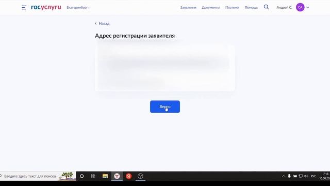Click the Windows search field in taskbar
Screen dimensions: 330x186
pos(38,176)
